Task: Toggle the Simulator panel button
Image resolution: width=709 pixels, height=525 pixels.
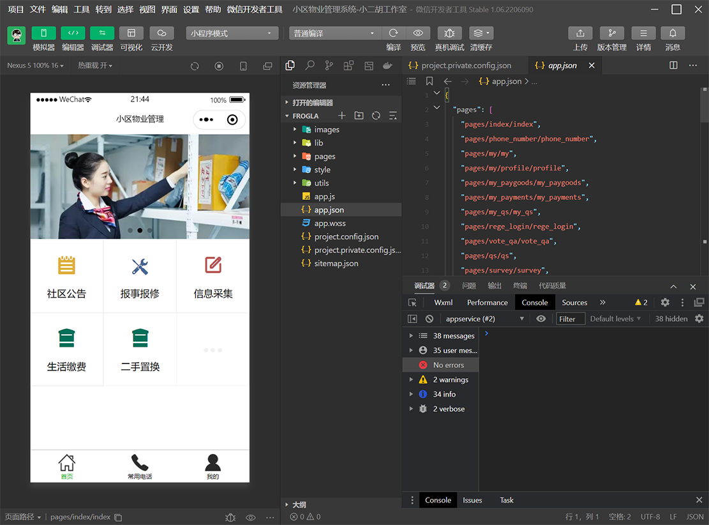Action: point(43,33)
